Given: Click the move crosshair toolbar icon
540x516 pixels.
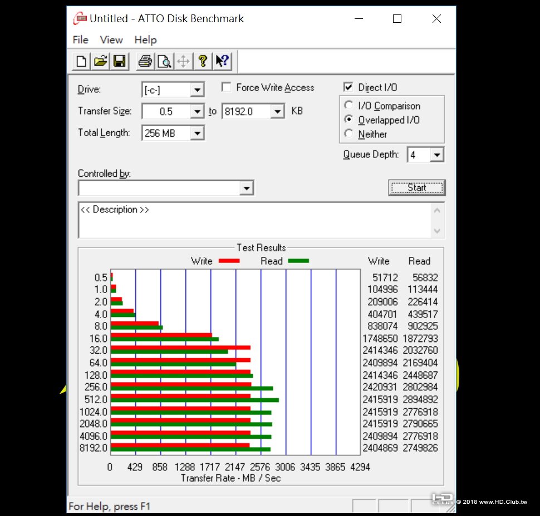Looking at the screenshot, I should point(183,62).
